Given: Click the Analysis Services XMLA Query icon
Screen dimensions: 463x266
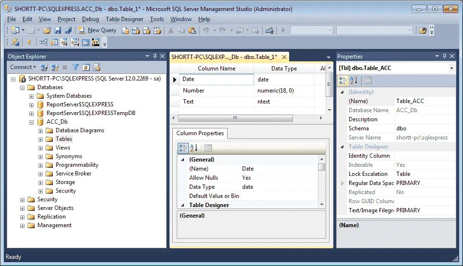Looking at the screenshot, I should (x=157, y=30).
